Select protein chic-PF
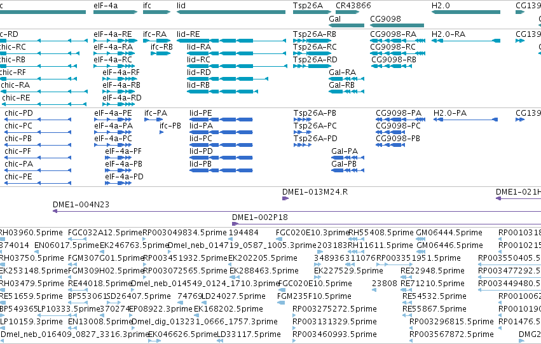The image size is (541, 344). (38, 158)
